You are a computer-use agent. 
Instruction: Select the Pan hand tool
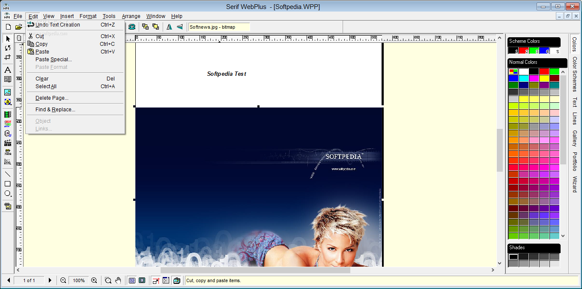click(118, 280)
